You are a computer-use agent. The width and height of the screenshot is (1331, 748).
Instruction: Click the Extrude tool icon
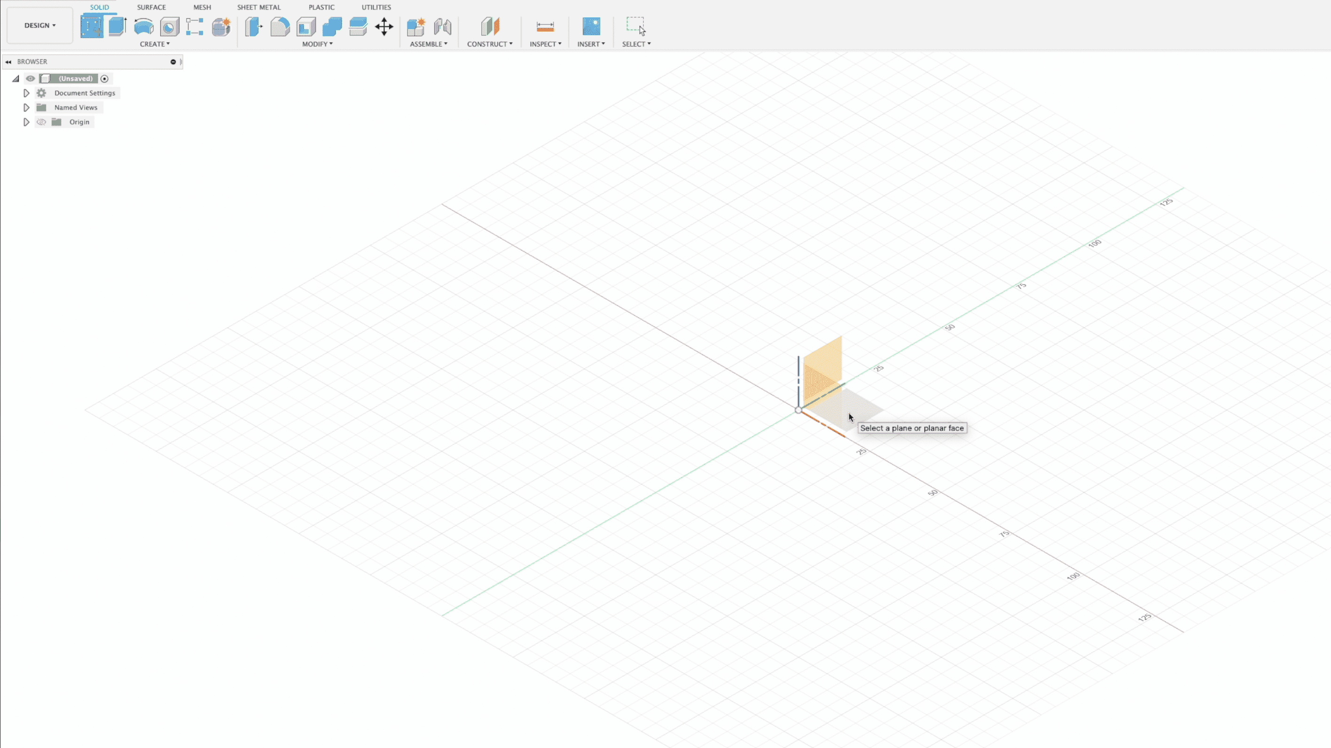tap(117, 26)
